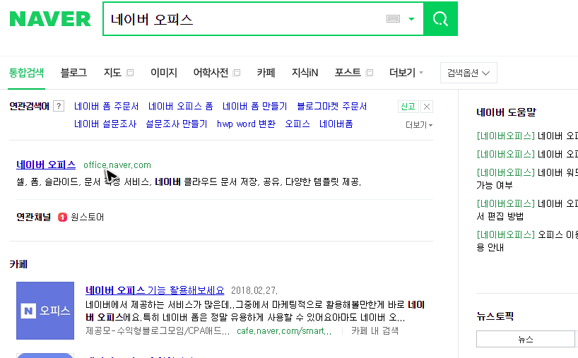Click the 카페 내 검색 link
The image size is (578, 358).
pyautogui.click(x=374, y=330)
